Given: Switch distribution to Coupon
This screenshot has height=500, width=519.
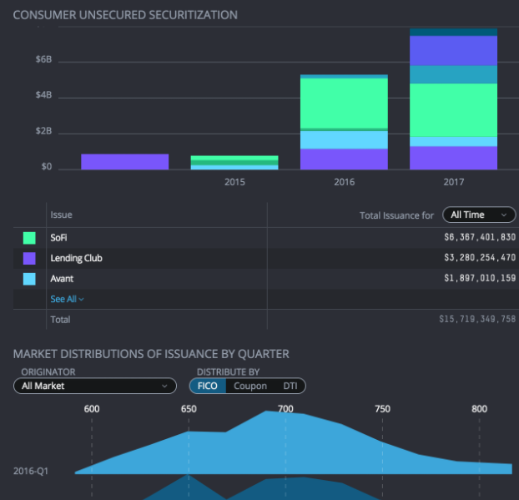Looking at the screenshot, I should (250, 386).
